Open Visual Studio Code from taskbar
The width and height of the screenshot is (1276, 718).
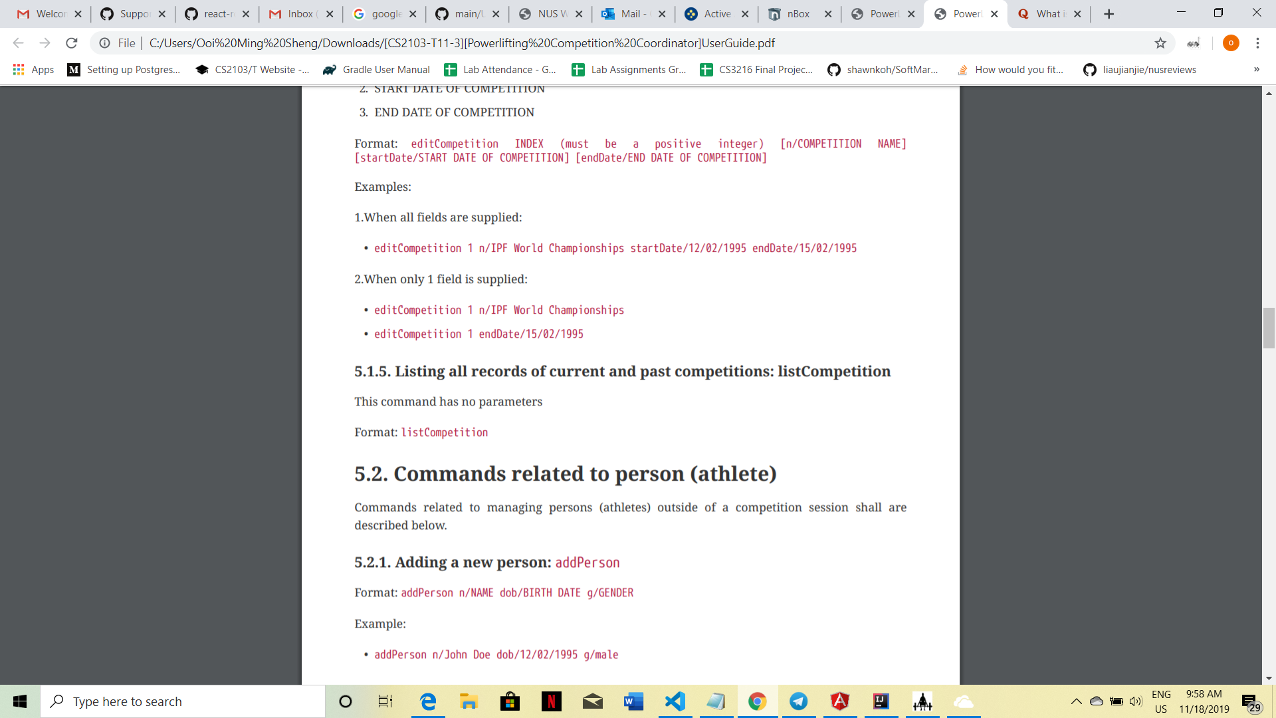[x=675, y=701]
